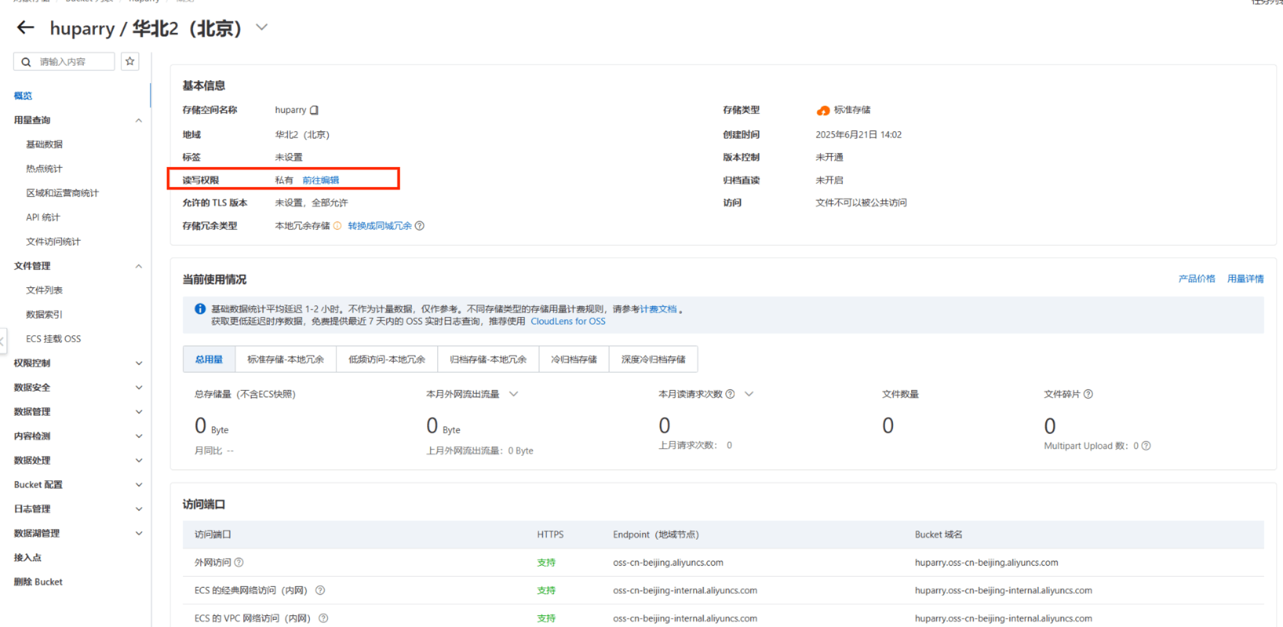Collapse the 用量查询 sidebar section
Viewport: 1283px width, 627px height.
[139, 120]
